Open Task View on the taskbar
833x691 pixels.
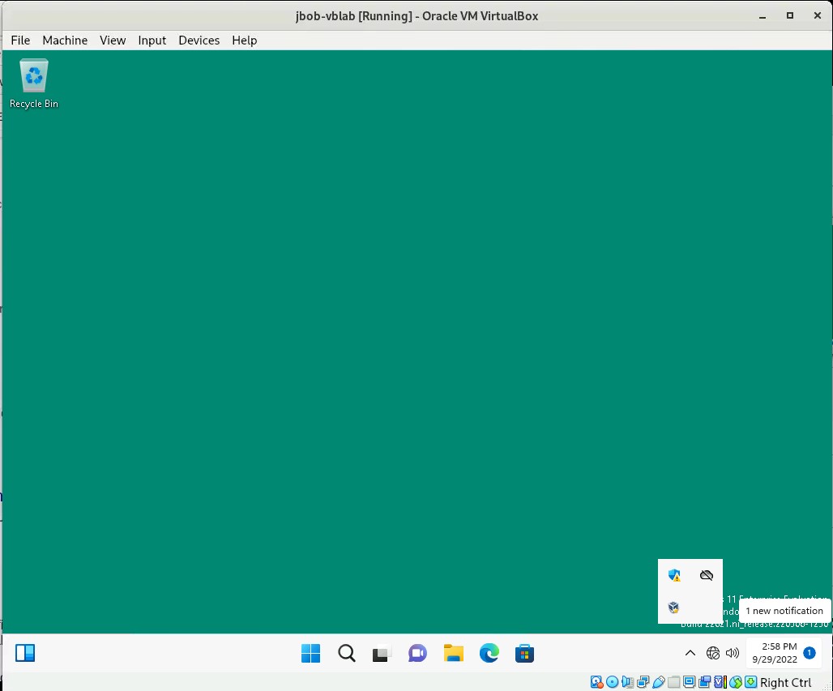(x=382, y=653)
